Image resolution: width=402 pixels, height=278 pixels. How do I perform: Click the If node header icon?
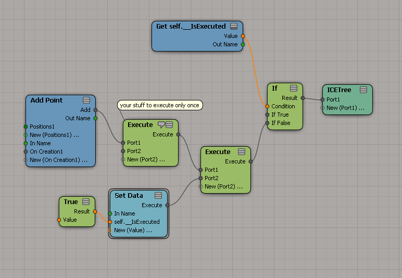(294, 88)
